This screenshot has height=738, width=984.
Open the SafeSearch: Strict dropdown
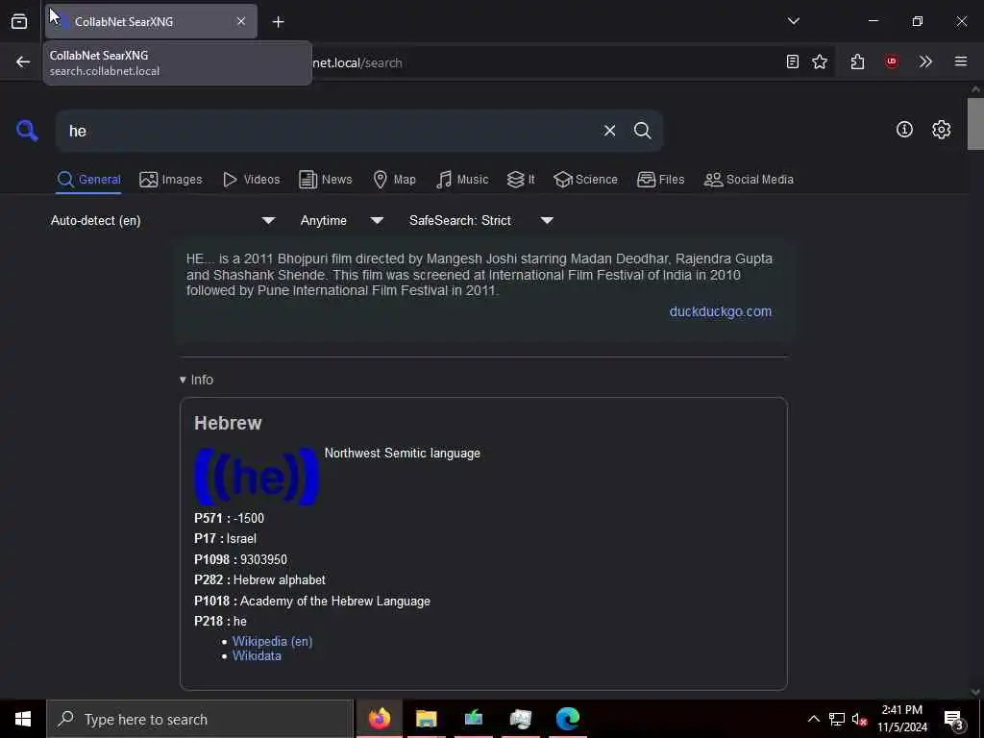(480, 220)
